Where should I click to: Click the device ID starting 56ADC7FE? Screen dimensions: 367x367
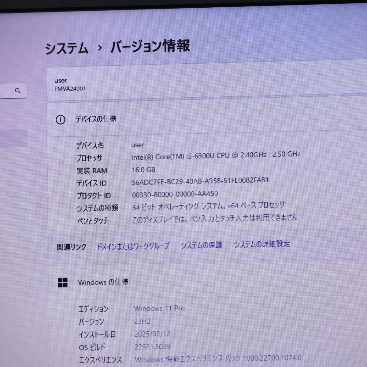coord(200,181)
